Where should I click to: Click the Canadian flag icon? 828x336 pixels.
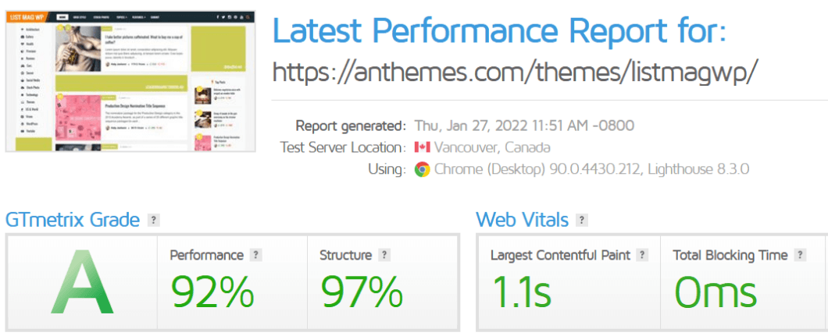423,147
